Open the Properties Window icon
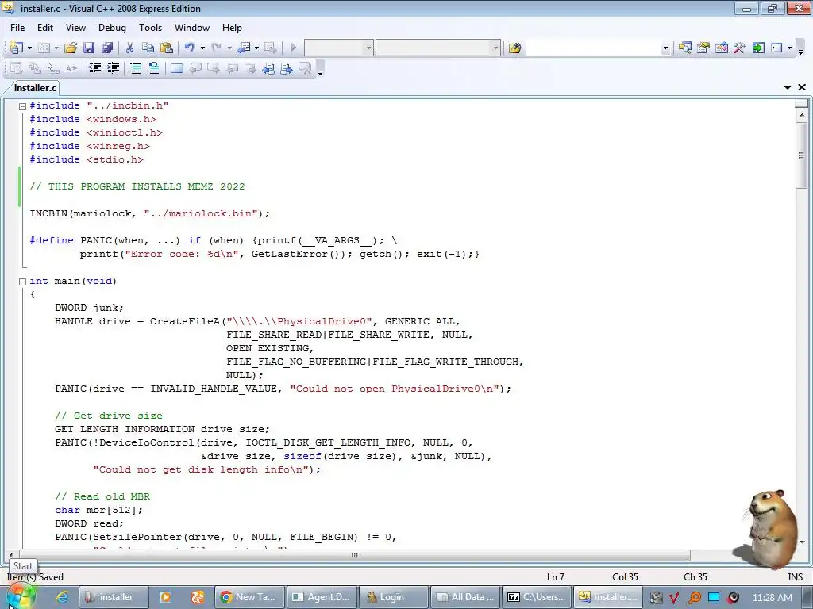 point(703,48)
